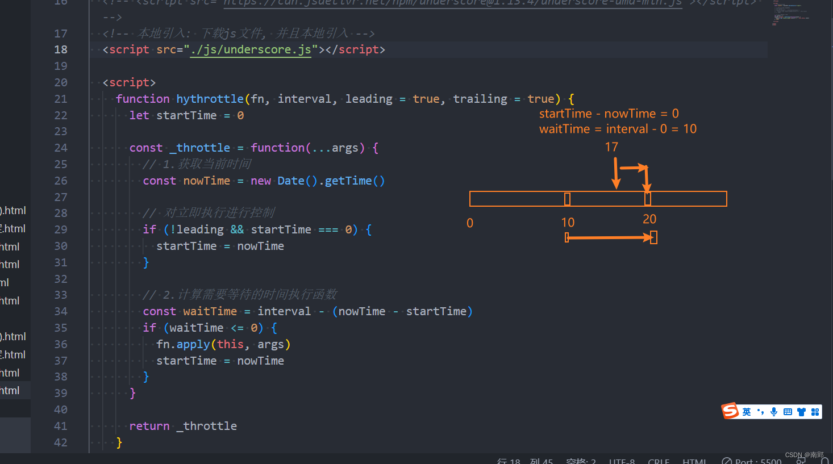
Task: Click the Sogou input method logo
Action: coord(730,411)
